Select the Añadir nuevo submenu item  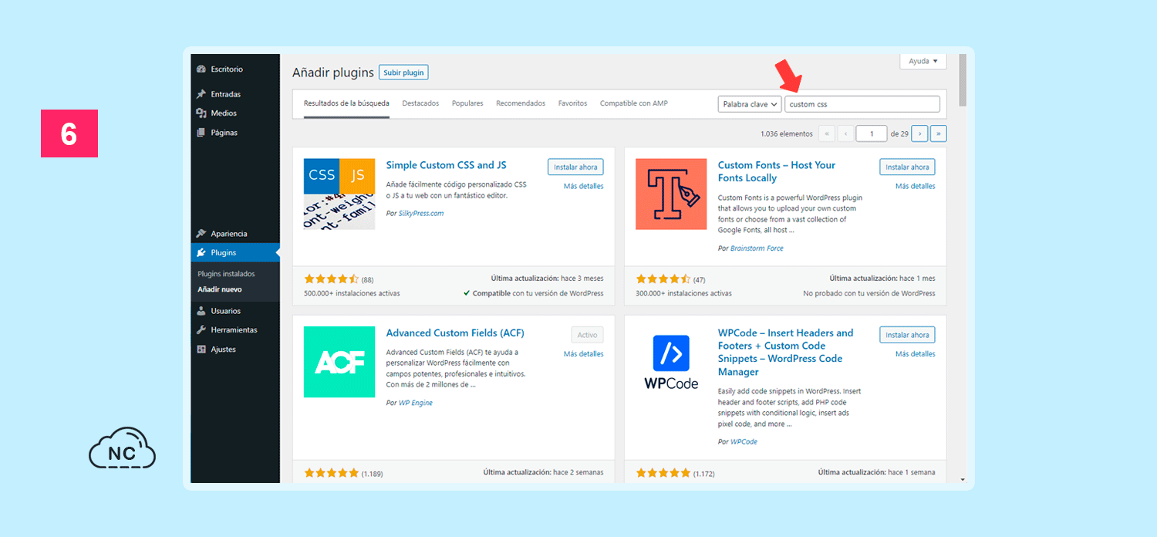pos(220,289)
